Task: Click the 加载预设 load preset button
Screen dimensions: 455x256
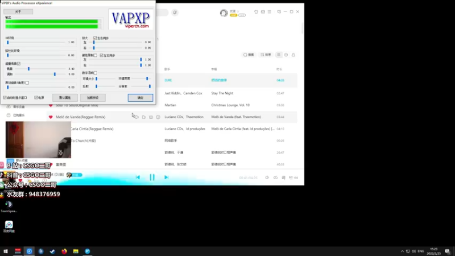Action: [x=93, y=97]
